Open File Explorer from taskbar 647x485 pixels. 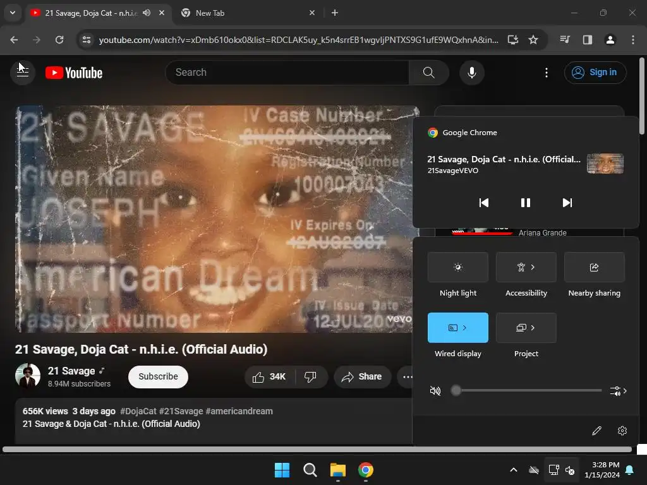pos(338,470)
